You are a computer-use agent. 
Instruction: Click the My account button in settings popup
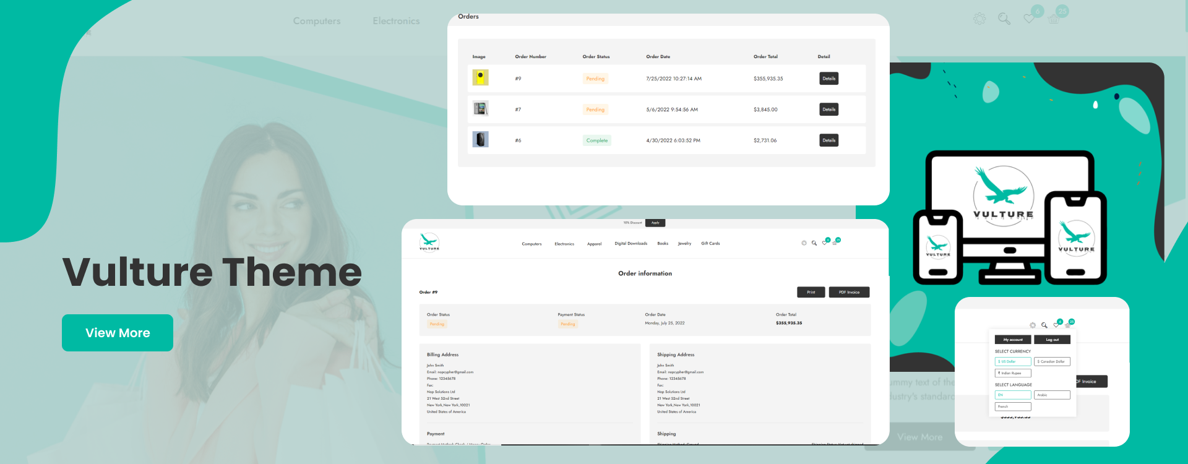tap(1013, 340)
